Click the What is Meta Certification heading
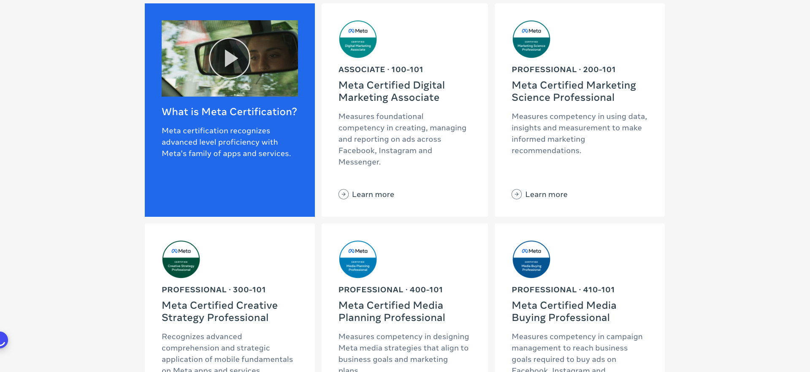Viewport: 810px width, 372px height. pos(229,112)
